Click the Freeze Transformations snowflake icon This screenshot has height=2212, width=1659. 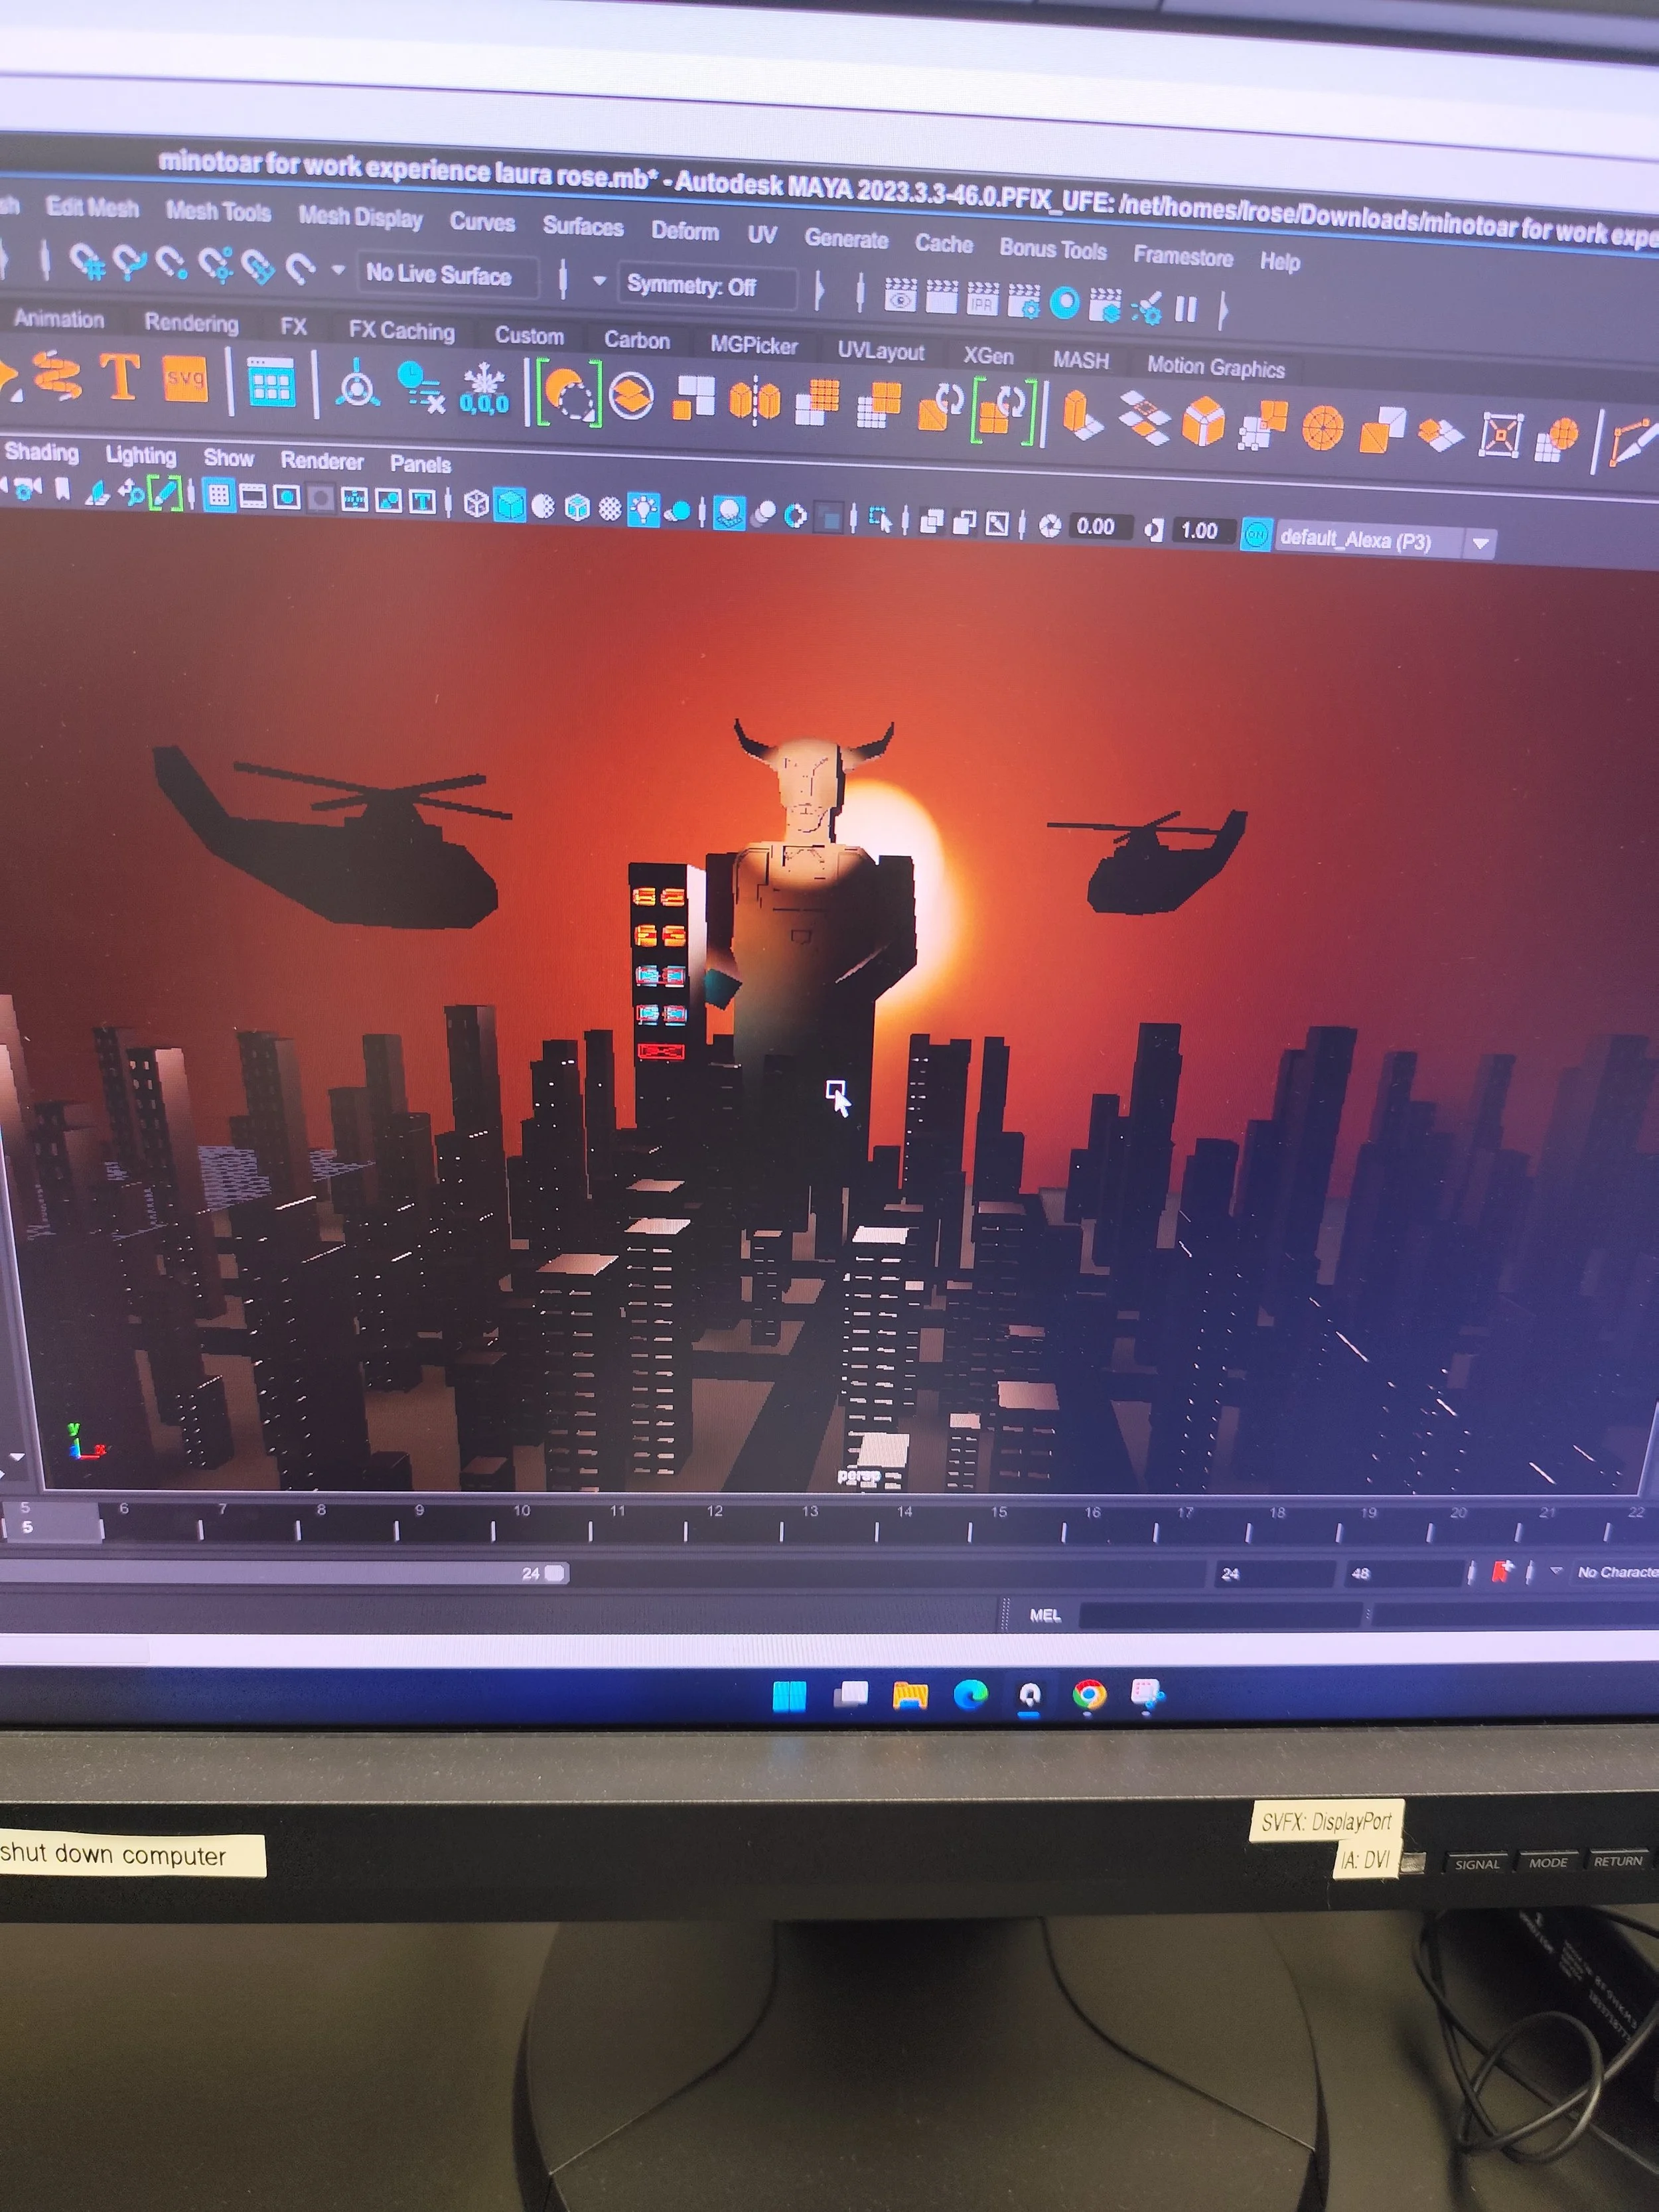[x=484, y=390]
